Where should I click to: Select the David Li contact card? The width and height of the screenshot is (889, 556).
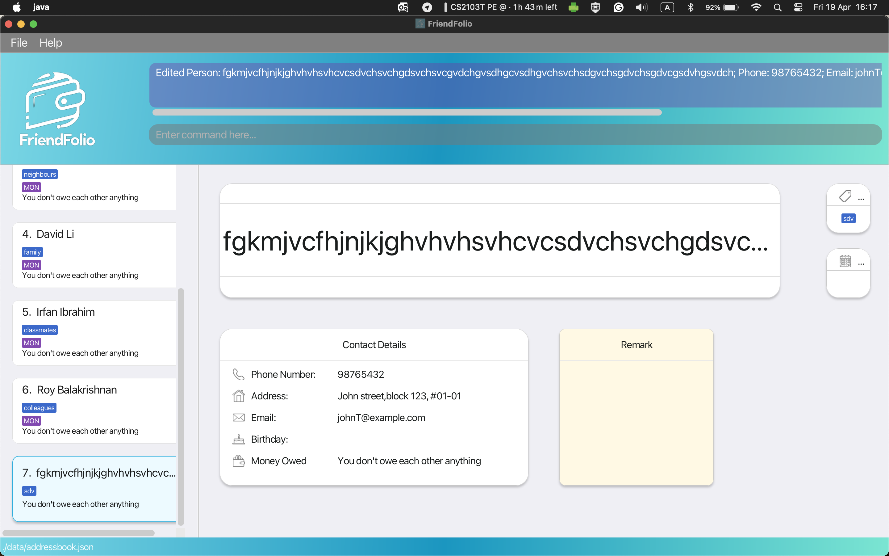coord(94,255)
